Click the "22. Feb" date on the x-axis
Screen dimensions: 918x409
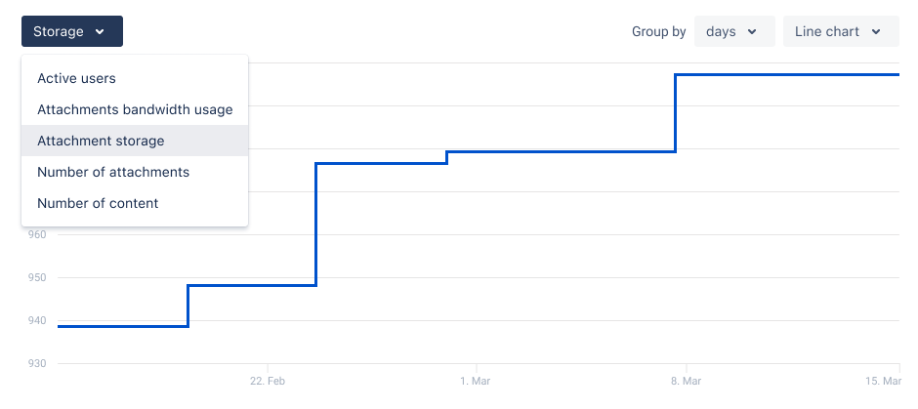pos(268,380)
